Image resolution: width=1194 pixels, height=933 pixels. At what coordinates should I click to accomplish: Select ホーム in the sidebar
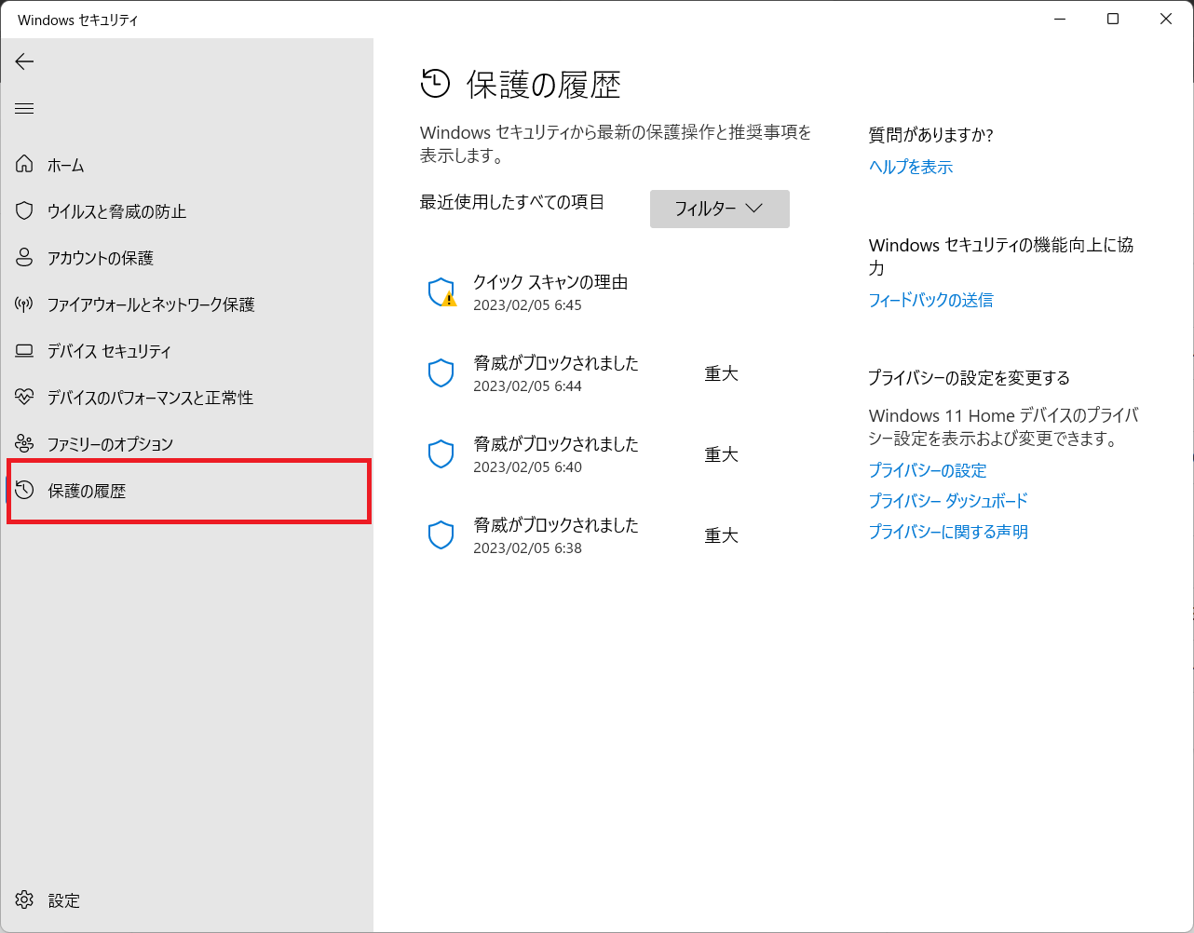point(66,165)
